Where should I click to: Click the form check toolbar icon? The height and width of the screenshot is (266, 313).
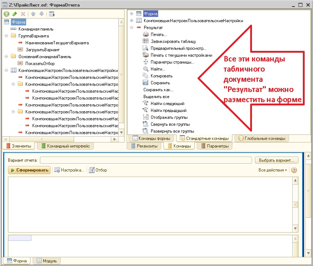tap(52, 14)
